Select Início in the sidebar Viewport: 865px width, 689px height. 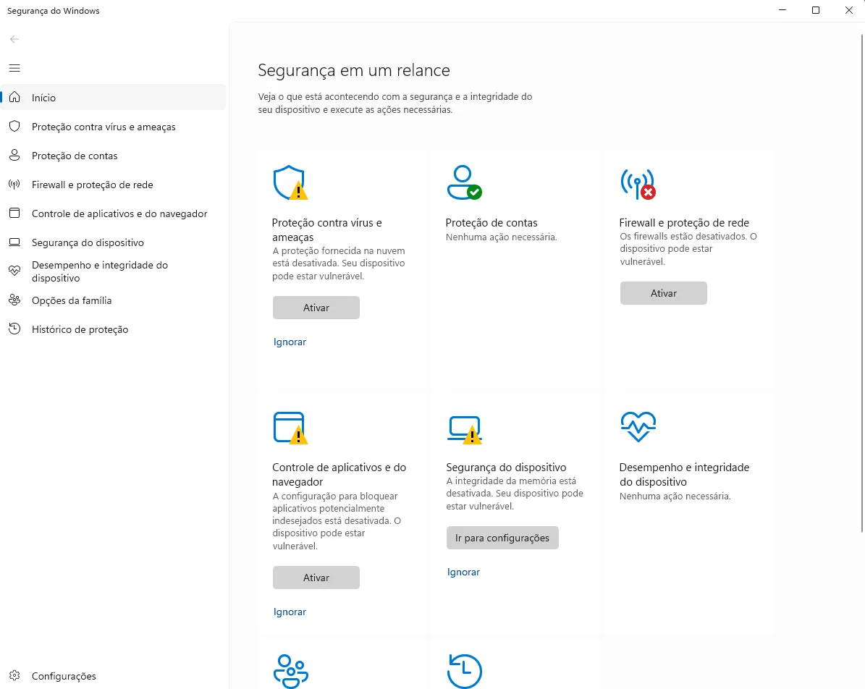pyautogui.click(x=113, y=97)
